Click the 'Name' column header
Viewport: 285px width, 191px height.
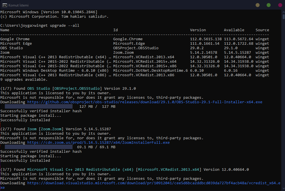click(5, 30)
